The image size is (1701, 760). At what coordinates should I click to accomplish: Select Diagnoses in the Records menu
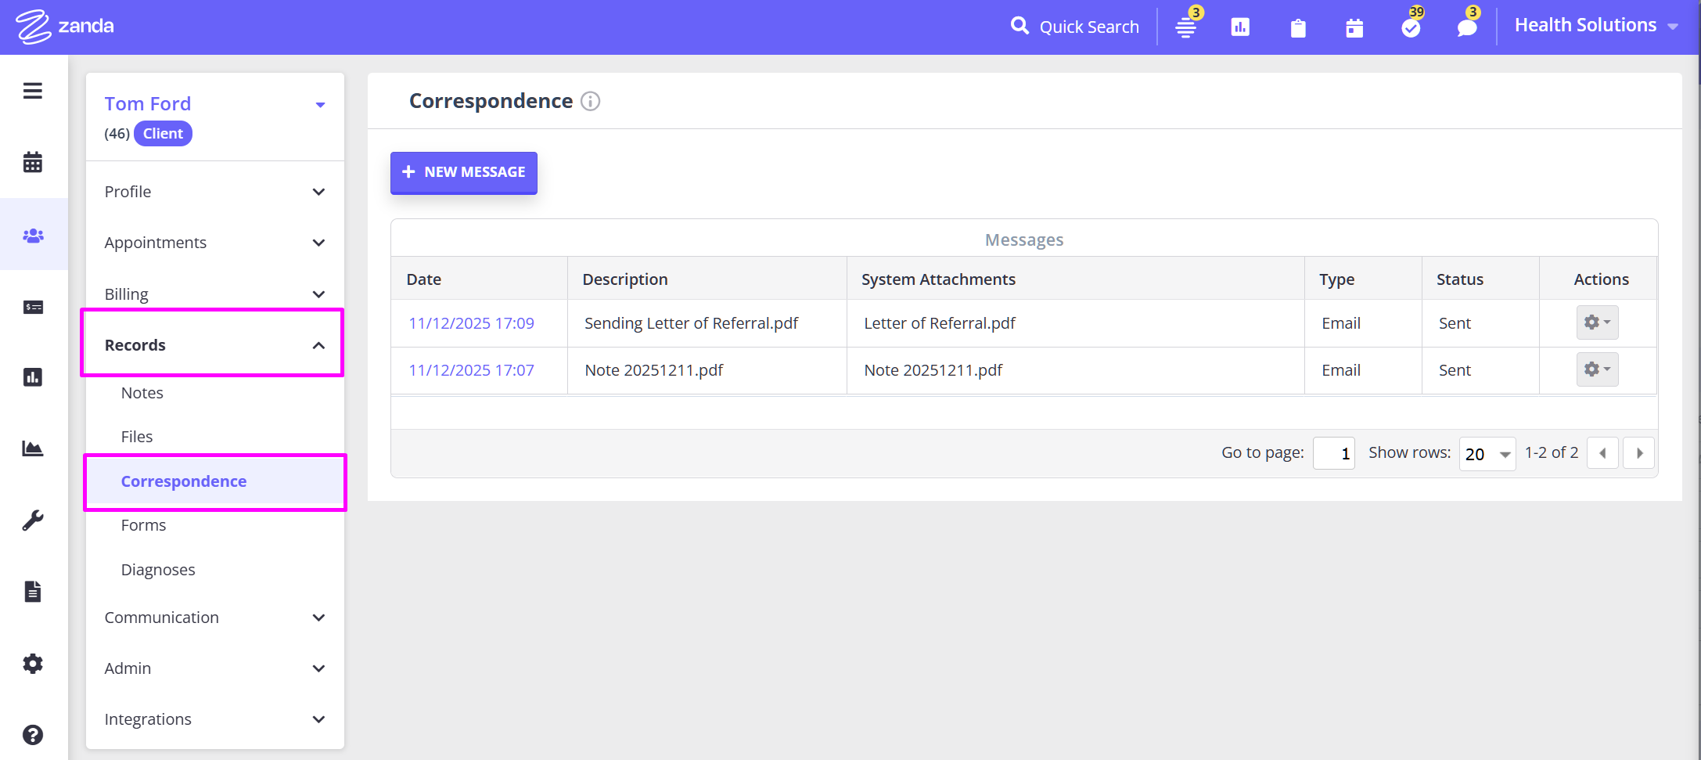point(158,570)
